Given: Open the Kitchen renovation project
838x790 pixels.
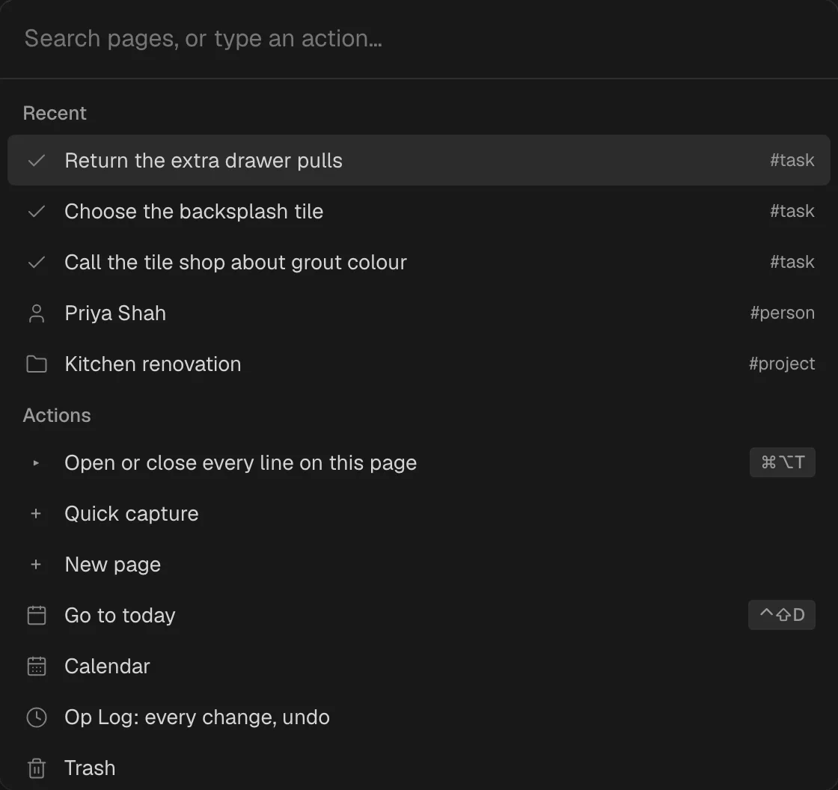Looking at the screenshot, I should [x=419, y=364].
